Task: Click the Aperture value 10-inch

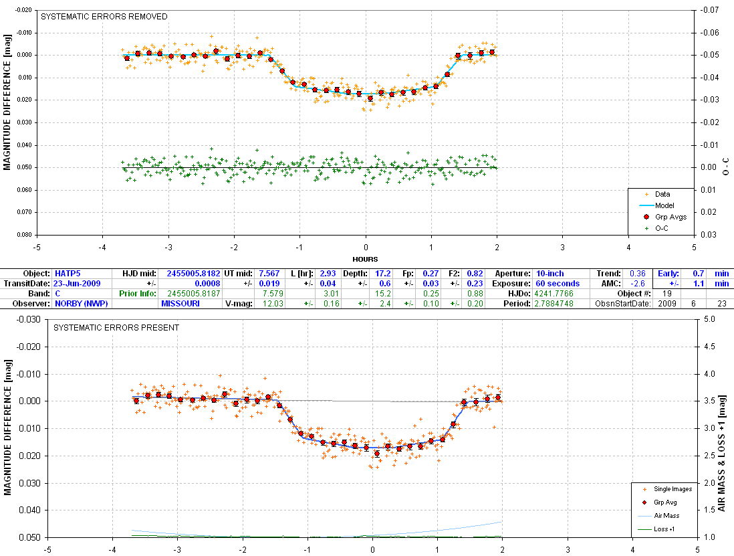Action: pyautogui.click(x=549, y=274)
